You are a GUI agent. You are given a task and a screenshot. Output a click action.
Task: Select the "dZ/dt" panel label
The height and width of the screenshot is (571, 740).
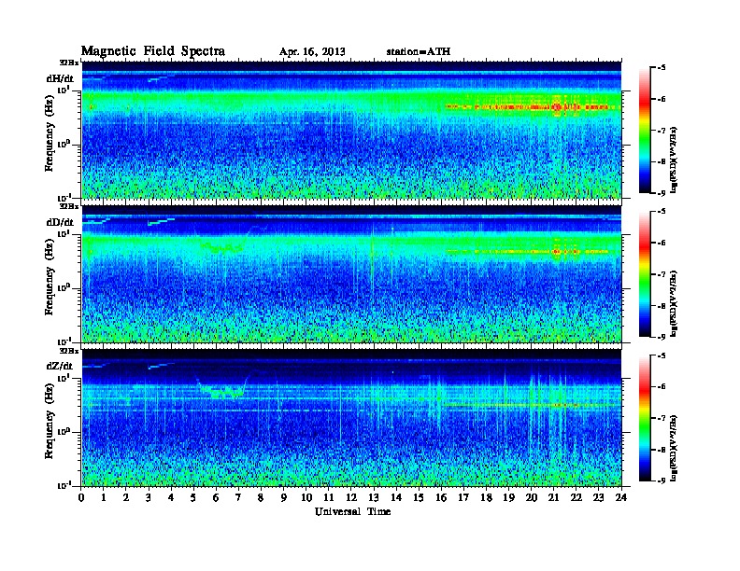pos(60,366)
